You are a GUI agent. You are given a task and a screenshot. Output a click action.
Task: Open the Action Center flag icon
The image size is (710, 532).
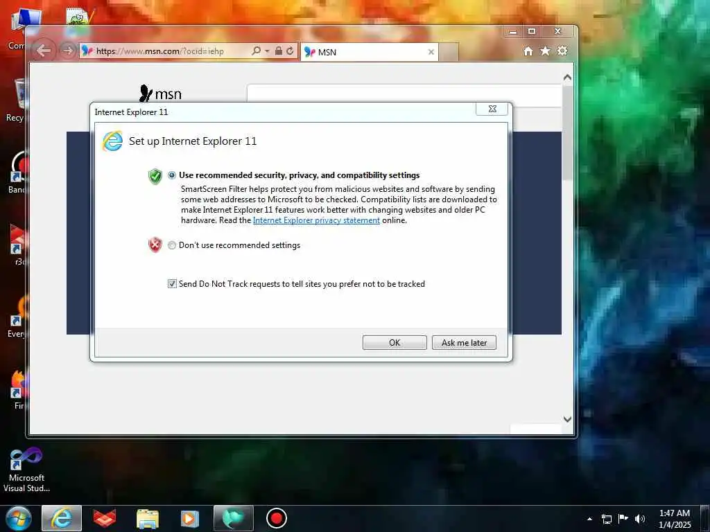[x=623, y=518]
